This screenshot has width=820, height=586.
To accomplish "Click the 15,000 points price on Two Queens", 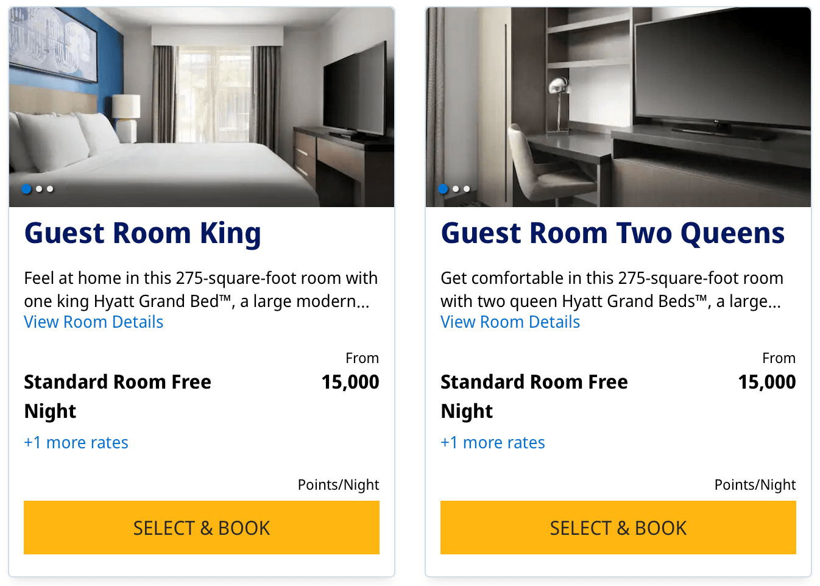I will coord(767,382).
